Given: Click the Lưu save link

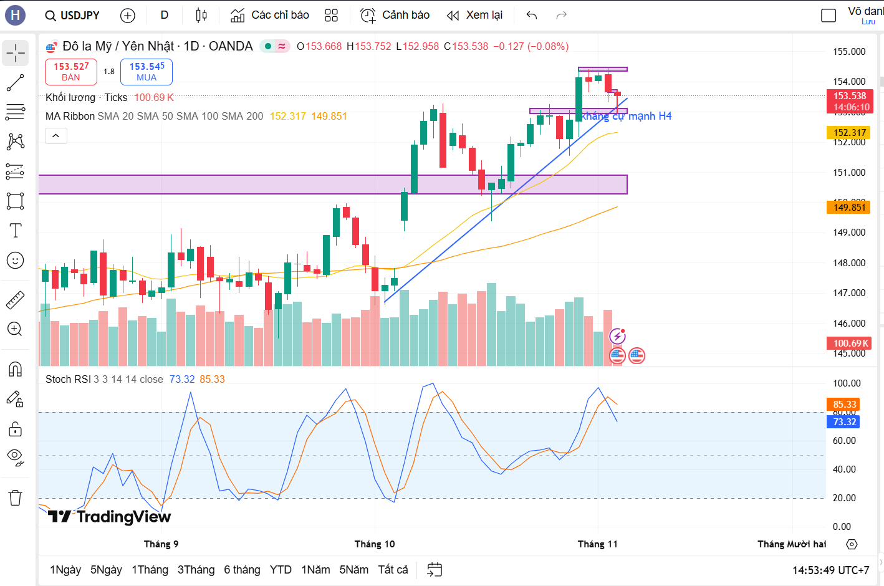Looking at the screenshot, I should point(867,21).
